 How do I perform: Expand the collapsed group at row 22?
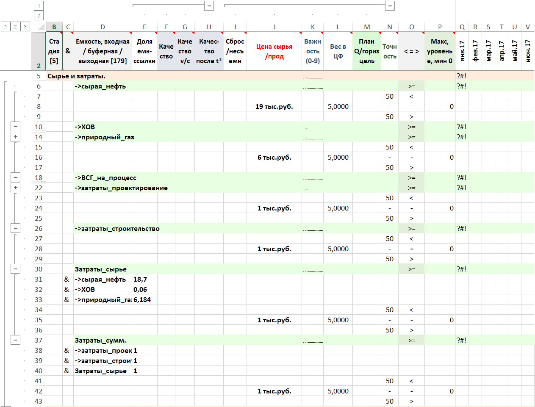16,188
